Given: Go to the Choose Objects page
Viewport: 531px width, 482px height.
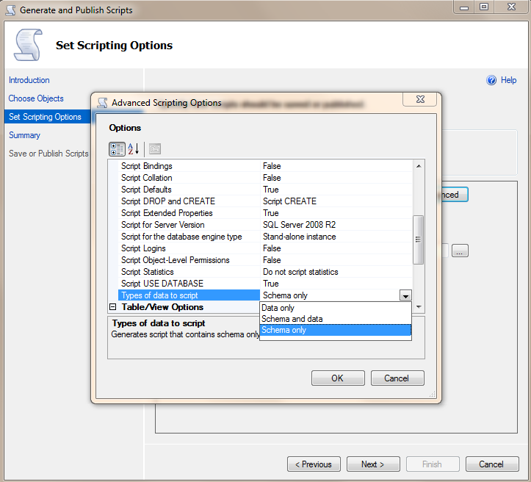Looking at the screenshot, I should point(36,98).
